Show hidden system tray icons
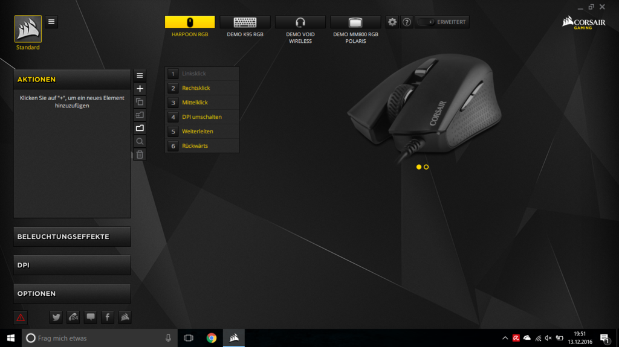Screen dimensions: 619x347 [505, 338]
